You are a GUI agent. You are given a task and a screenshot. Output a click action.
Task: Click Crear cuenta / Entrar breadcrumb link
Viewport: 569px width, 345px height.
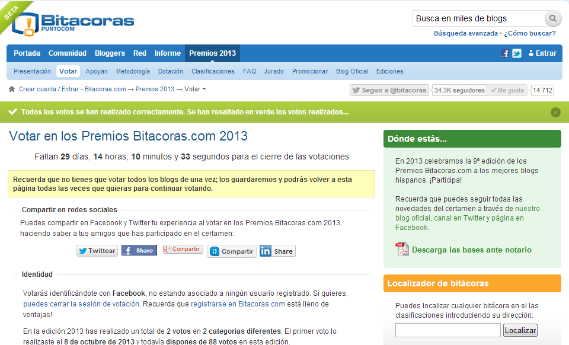[x=49, y=90]
